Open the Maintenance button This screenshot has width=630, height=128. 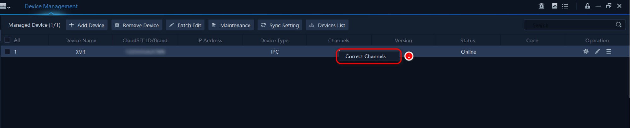231,25
